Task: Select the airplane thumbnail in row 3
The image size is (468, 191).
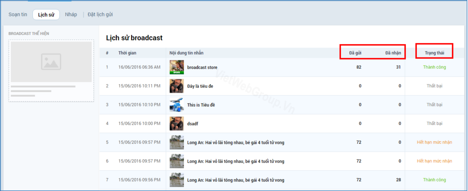Action: point(177,105)
